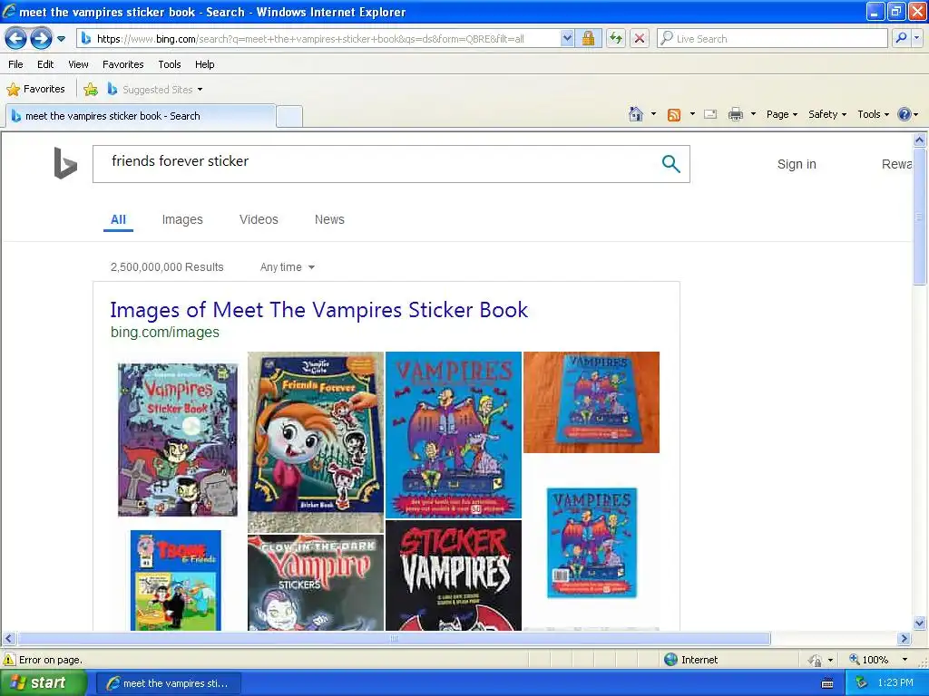Open the Glow in the Dark Vampire Stickers thumbnail
The image size is (929, 696).
pos(316,583)
